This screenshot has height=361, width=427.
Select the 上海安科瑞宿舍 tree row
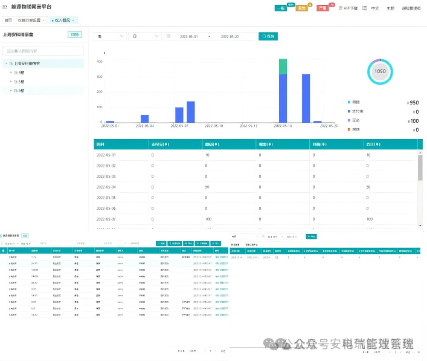pyautogui.click(x=43, y=63)
